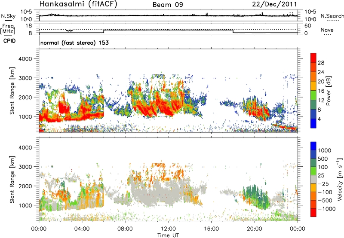Click the date "22/Dec/2011"
This screenshot has width=344, height=238.
click(274, 4)
